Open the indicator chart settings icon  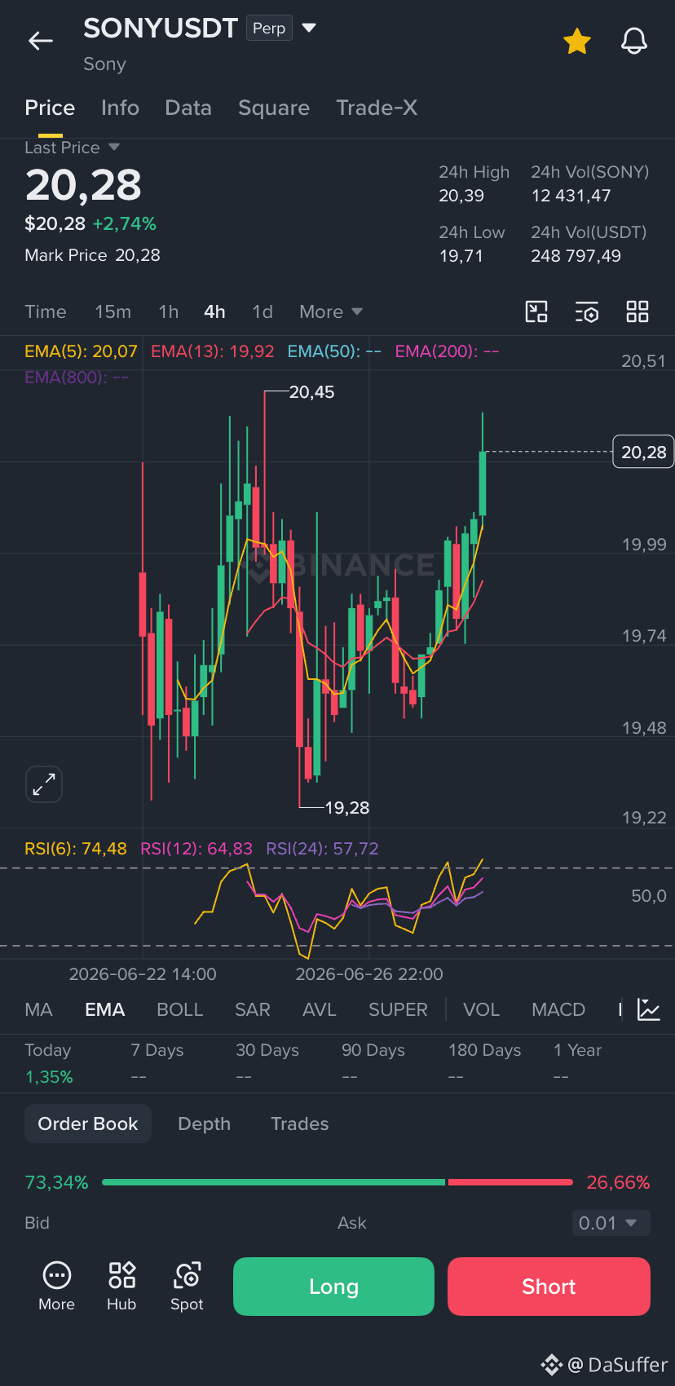tap(649, 1009)
